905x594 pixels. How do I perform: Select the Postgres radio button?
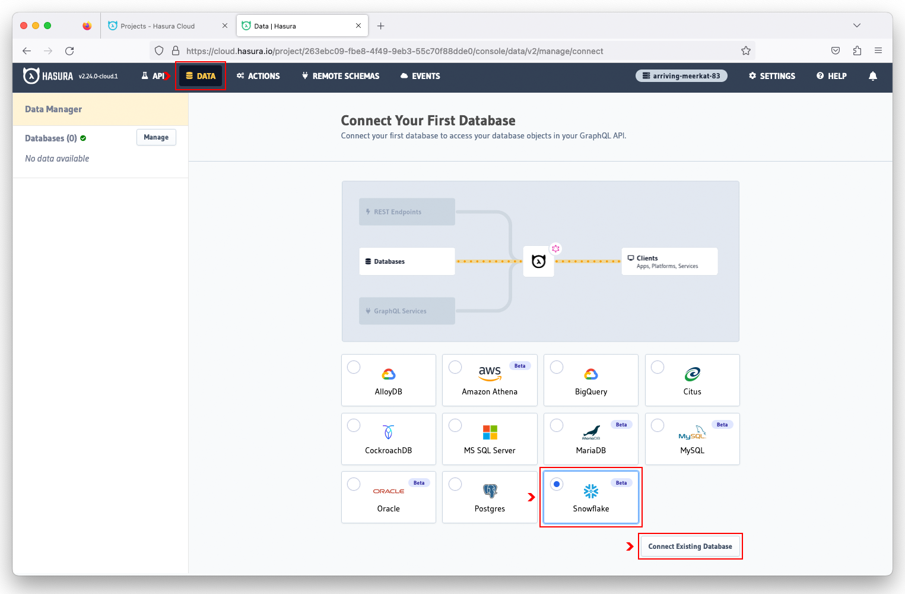(x=455, y=484)
